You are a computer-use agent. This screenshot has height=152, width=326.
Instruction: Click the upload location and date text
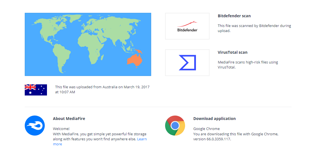pyautogui.click(x=102, y=89)
